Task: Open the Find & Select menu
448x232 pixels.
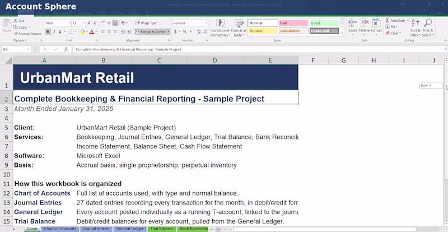Action: (428, 28)
